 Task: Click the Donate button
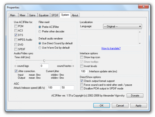[135, 96]
